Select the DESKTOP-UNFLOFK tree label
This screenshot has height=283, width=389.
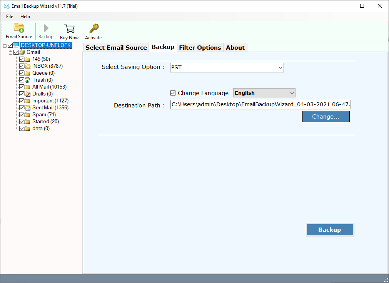coord(46,45)
